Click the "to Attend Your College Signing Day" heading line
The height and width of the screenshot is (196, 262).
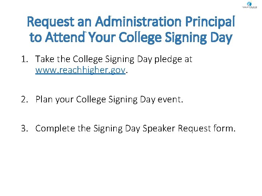131,37
